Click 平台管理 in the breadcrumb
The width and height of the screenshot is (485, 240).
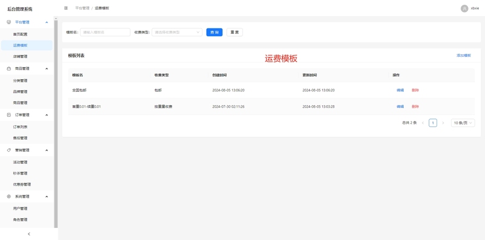82,8
